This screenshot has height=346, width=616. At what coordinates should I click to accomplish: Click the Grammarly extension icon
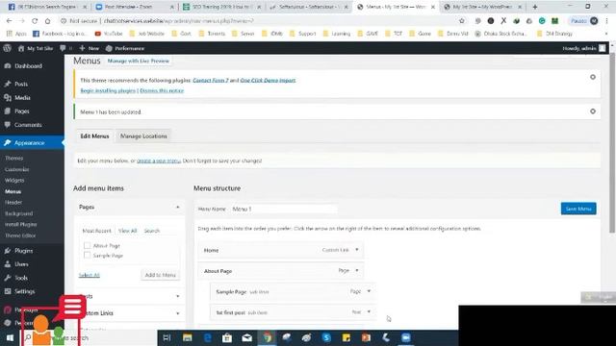542,21
